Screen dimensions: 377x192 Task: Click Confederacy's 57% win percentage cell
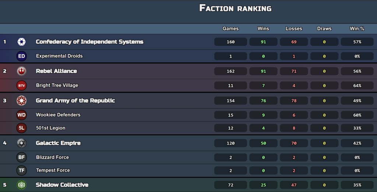[357, 42]
